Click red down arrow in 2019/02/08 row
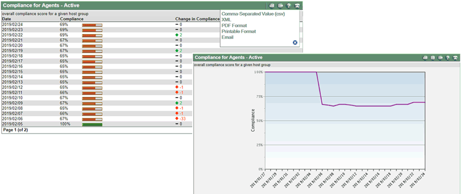 coord(177,108)
